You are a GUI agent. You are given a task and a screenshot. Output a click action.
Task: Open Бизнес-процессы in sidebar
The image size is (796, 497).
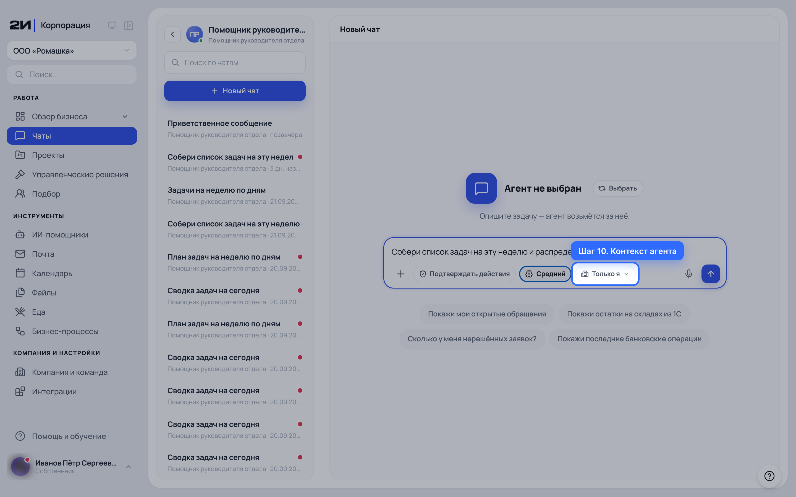72,331
